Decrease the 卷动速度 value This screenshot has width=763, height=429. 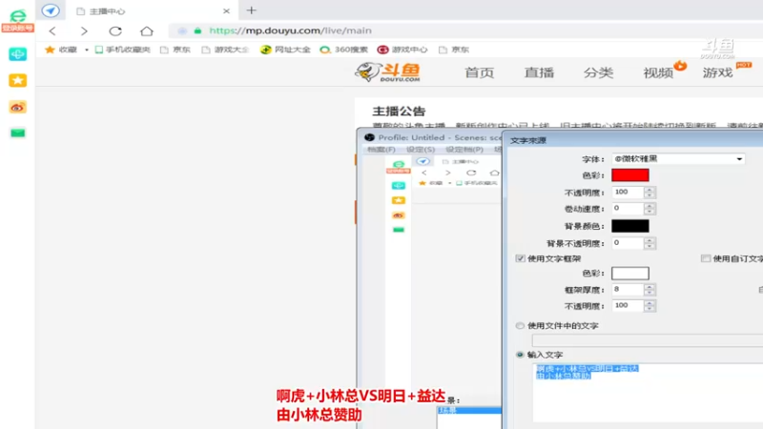[x=650, y=212]
